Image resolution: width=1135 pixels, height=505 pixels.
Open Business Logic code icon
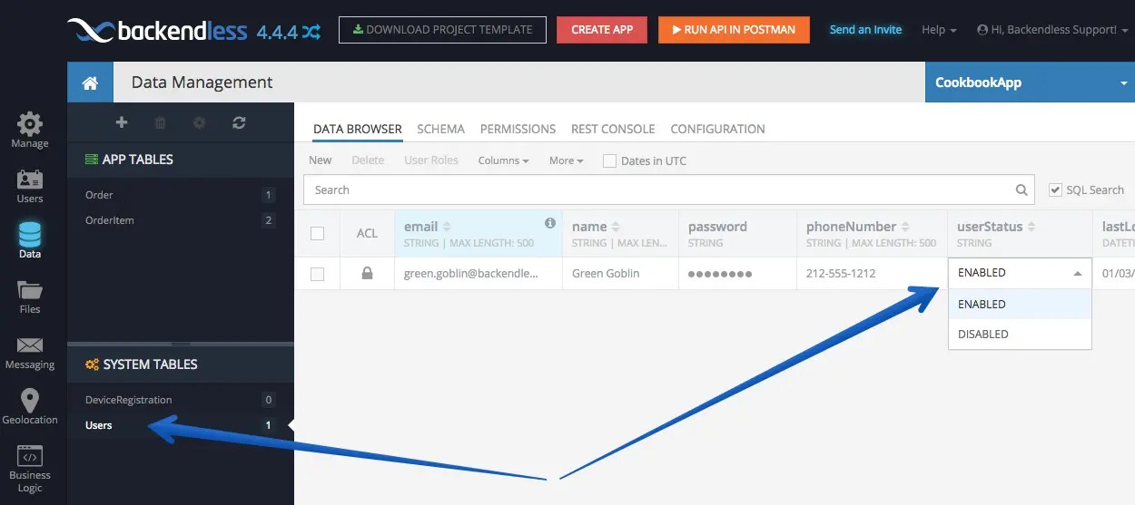[30, 456]
